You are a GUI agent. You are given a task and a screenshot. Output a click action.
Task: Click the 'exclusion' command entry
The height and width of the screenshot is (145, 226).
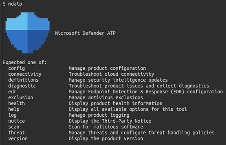[x=20, y=98]
